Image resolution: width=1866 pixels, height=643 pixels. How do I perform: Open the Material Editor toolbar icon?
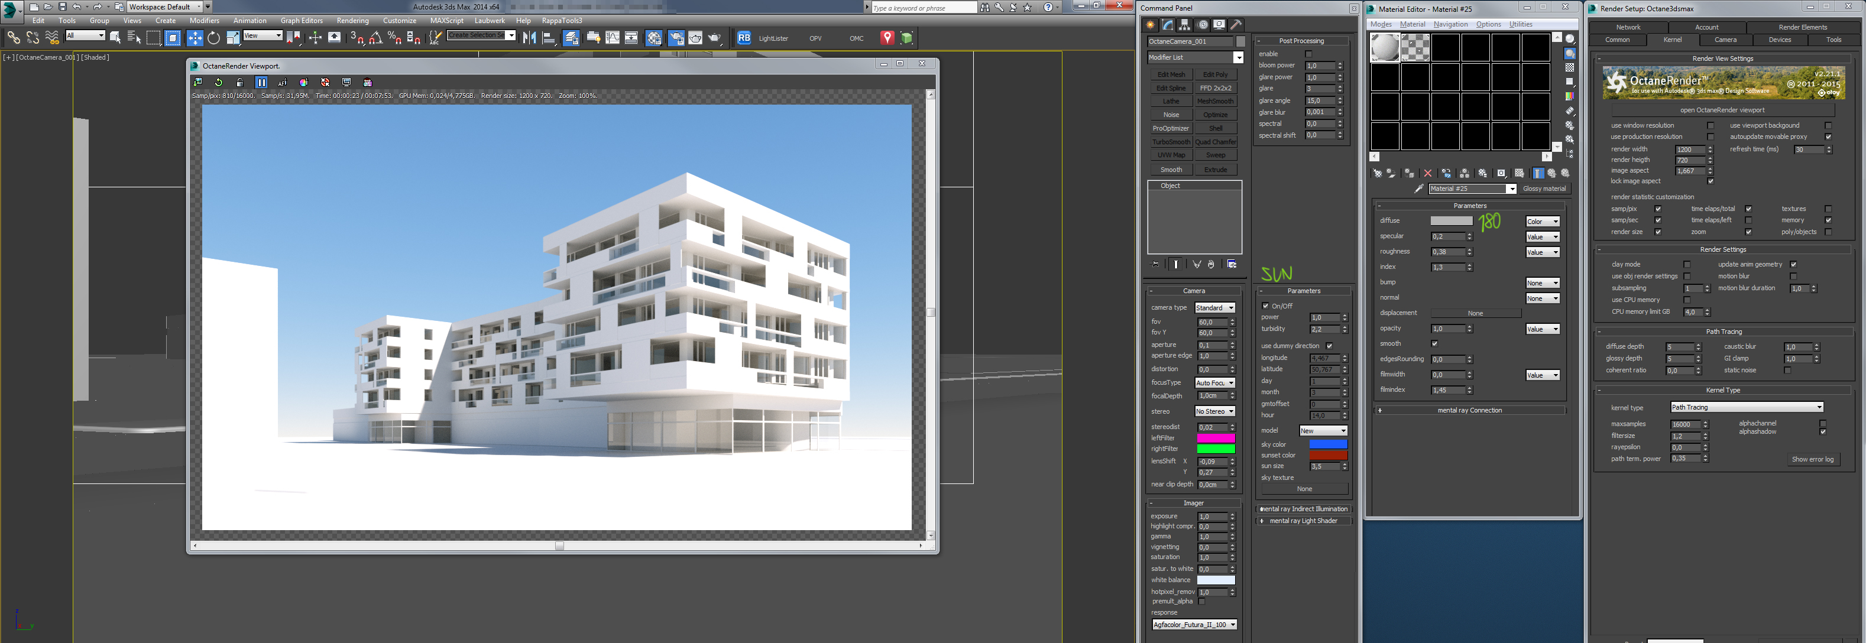pyautogui.click(x=654, y=38)
